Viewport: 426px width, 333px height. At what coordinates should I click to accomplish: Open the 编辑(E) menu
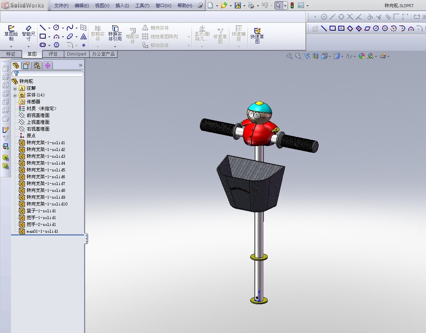tap(82, 5)
